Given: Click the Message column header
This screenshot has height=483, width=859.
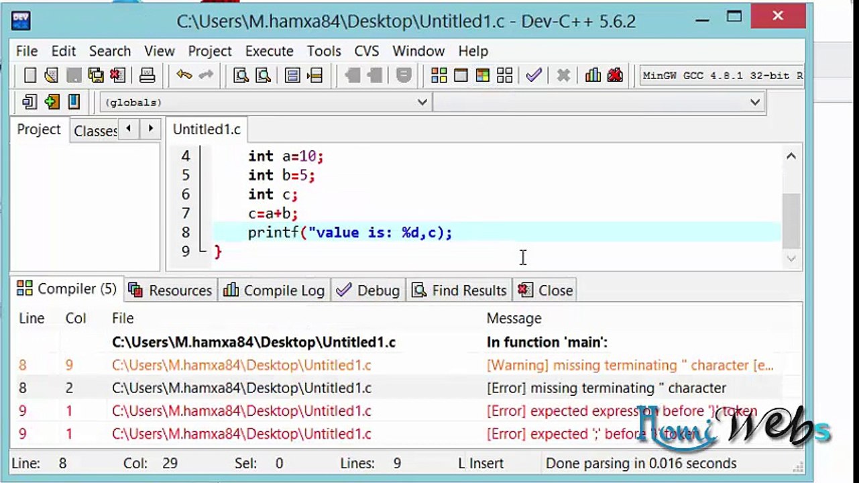Looking at the screenshot, I should click(x=514, y=319).
